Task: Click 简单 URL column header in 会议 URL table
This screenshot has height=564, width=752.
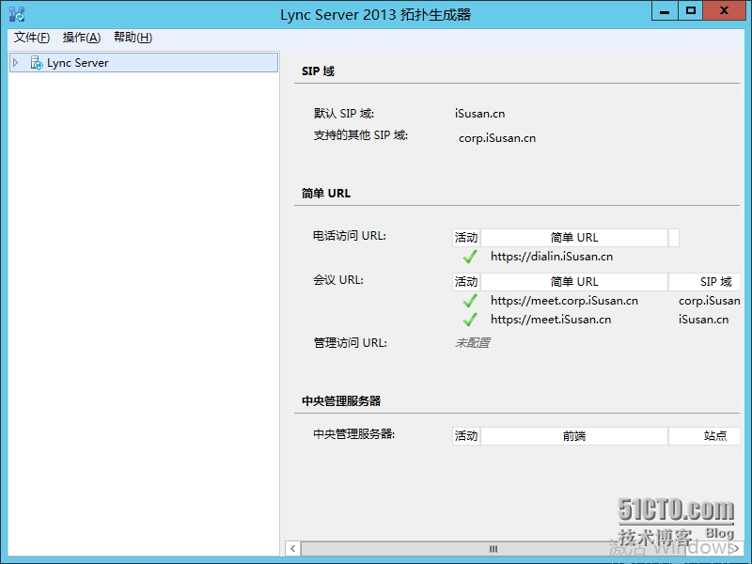Action: pos(574,281)
